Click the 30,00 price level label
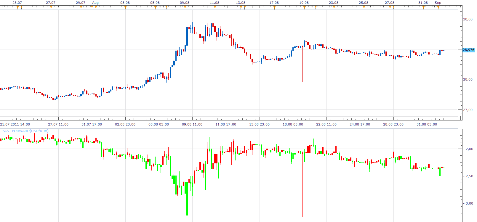Viewport: 477px width, 222px height. [468, 19]
